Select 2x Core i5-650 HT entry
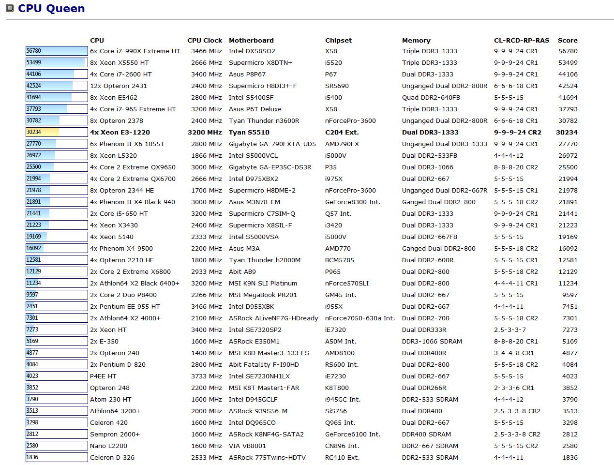614x465 pixels. 119,213
